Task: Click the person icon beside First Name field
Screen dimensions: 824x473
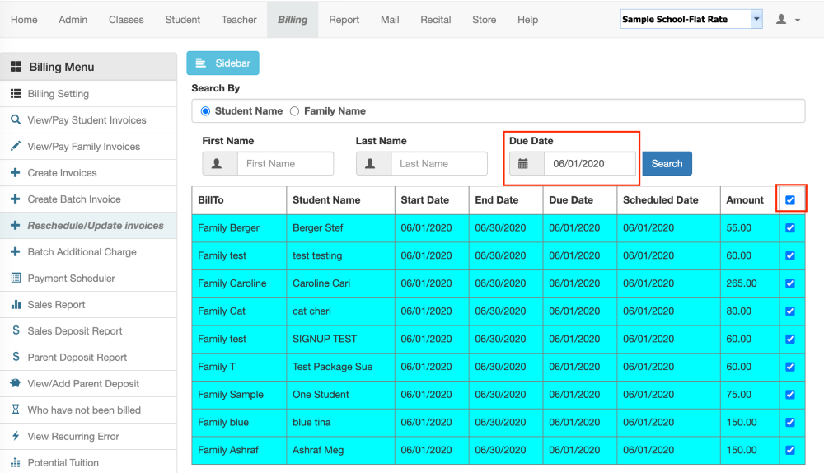Action: 216,163
